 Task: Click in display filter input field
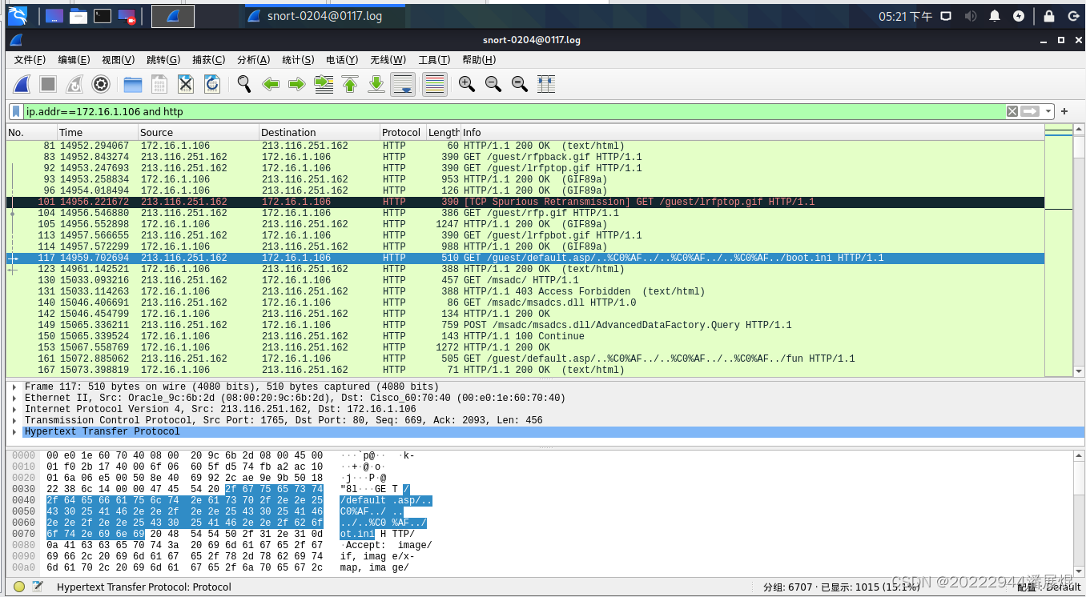tap(513, 111)
